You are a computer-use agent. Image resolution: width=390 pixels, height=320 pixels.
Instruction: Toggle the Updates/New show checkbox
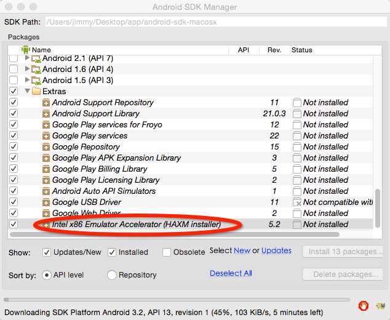pyautogui.click(x=47, y=252)
